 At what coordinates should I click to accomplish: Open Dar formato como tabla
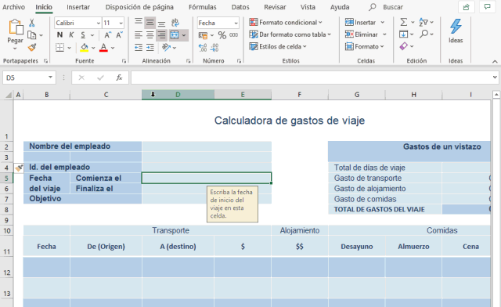coord(290,34)
